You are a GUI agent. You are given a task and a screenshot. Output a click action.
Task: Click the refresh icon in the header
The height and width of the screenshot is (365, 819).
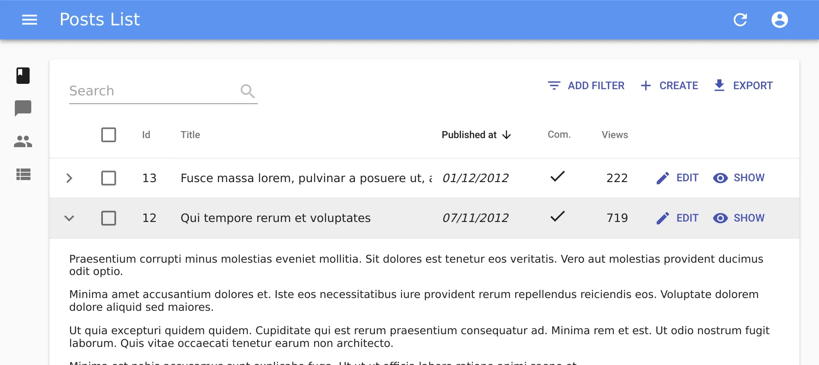click(740, 20)
